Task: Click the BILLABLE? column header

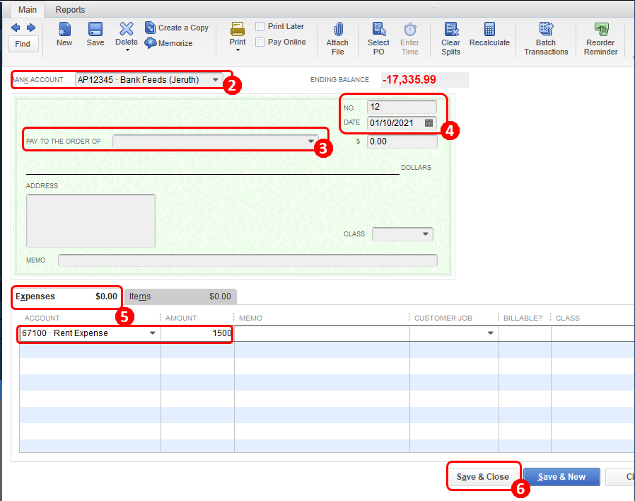Action: tap(523, 318)
